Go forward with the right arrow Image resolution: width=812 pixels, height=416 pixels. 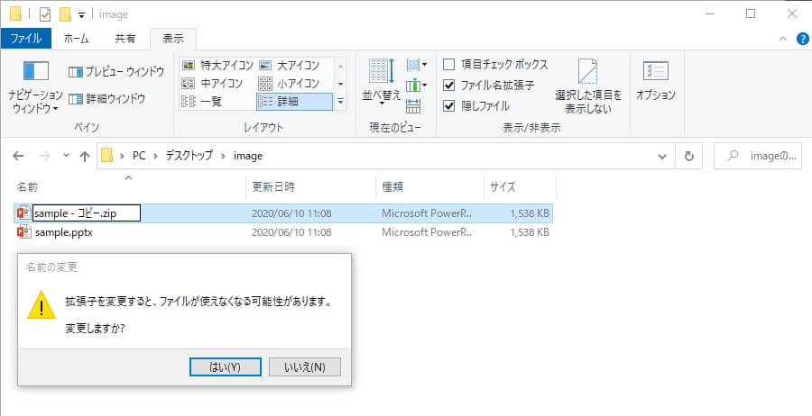pos(45,156)
